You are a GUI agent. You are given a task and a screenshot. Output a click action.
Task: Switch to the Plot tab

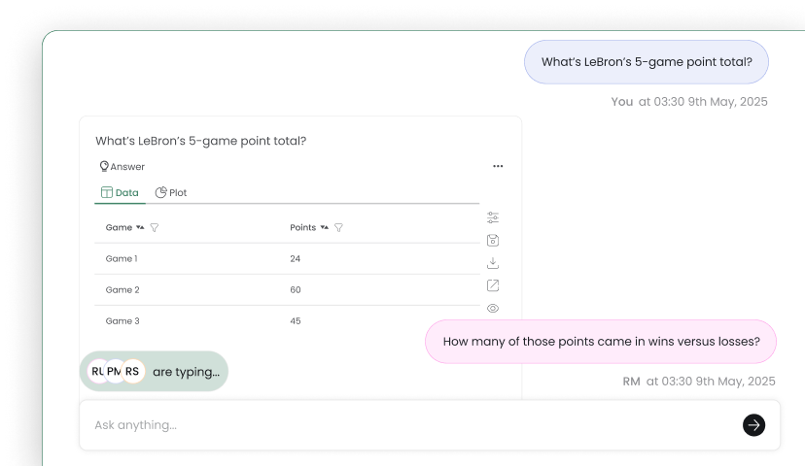tap(171, 193)
